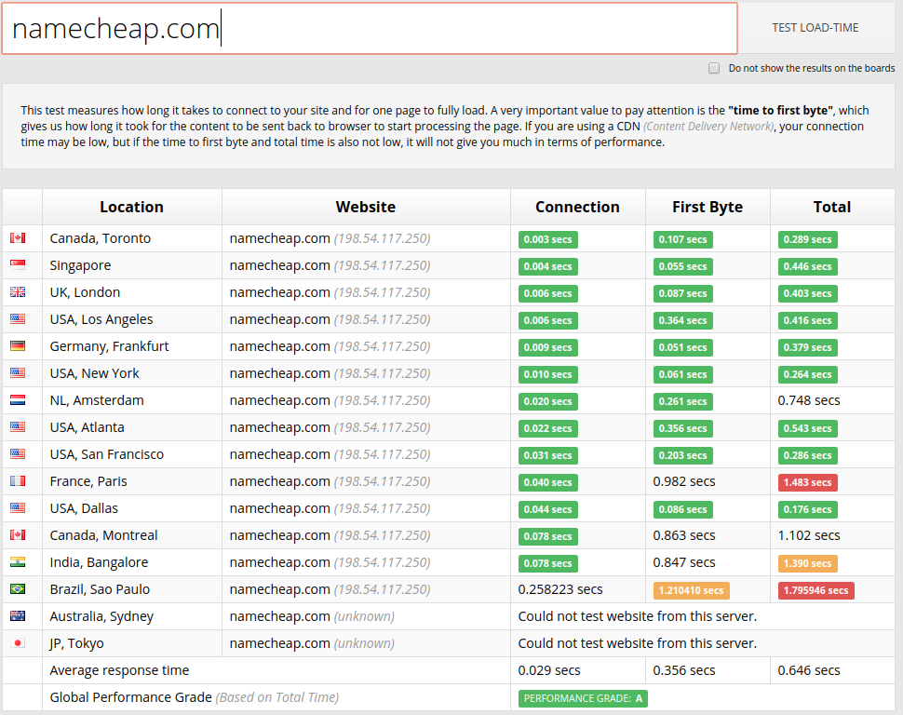The height and width of the screenshot is (715, 903).
Task: Select the Singapore flag icon
Action: pos(18,264)
